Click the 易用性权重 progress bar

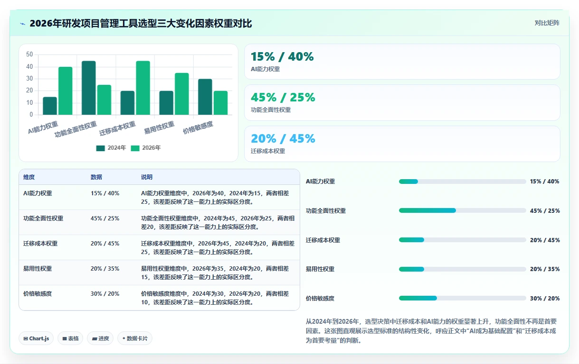462,269
